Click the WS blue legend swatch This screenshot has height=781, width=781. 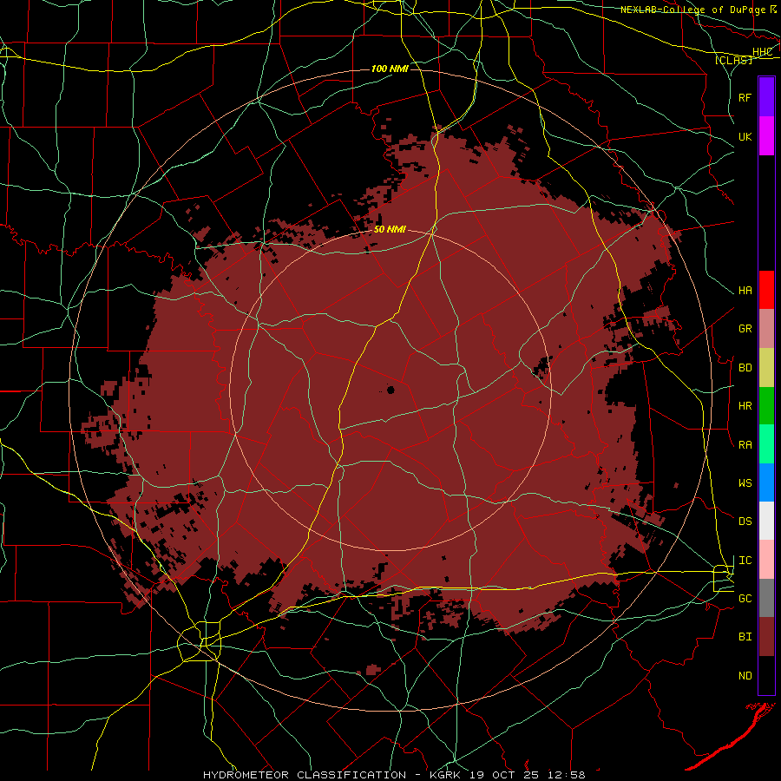766,482
